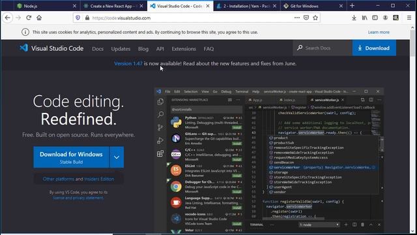The width and height of the screenshot is (417, 235).
Task: Close the Node.js tab
Action: 74,6
